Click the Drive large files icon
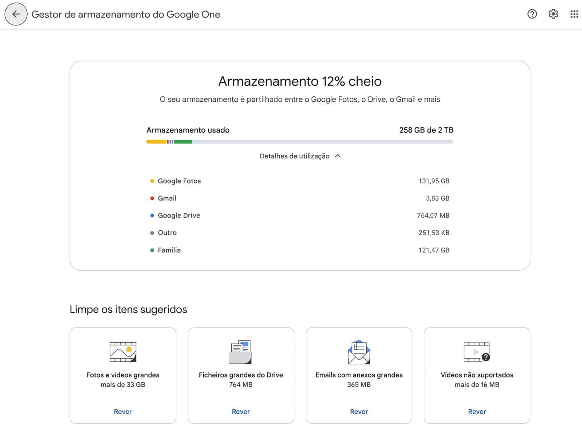 click(x=241, y=352)
